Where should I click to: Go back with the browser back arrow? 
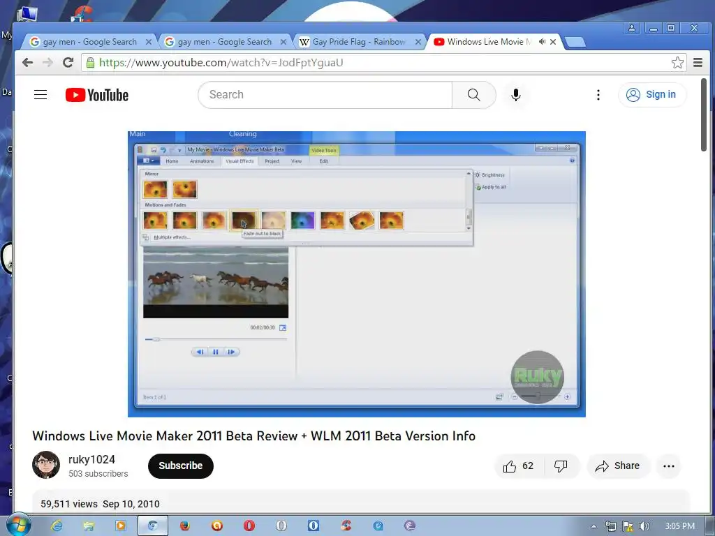pyautogui.click(x=27, y=62)
